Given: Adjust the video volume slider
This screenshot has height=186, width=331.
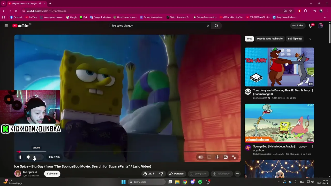Looking at the screenshot, I should point(36,157).
